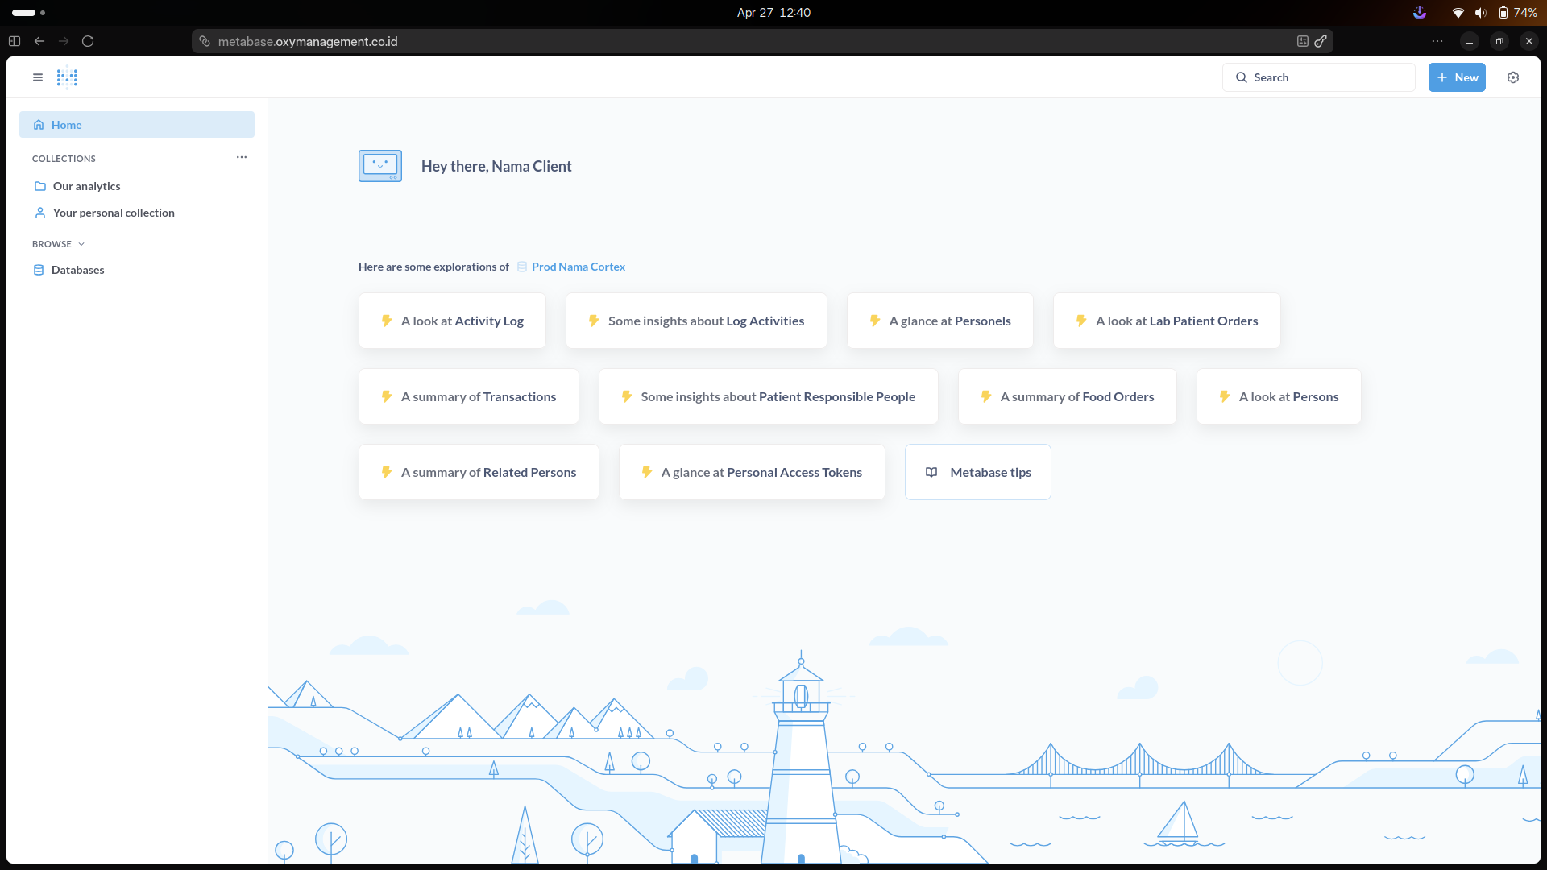1547x870 pixels.
Task: Click the New button
Action: [x=1457, y=77]
